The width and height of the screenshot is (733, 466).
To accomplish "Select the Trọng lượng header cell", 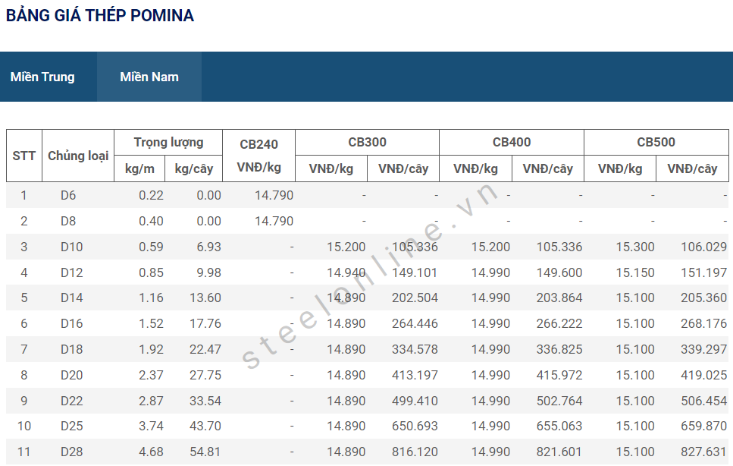I will (x=168, y=142).
